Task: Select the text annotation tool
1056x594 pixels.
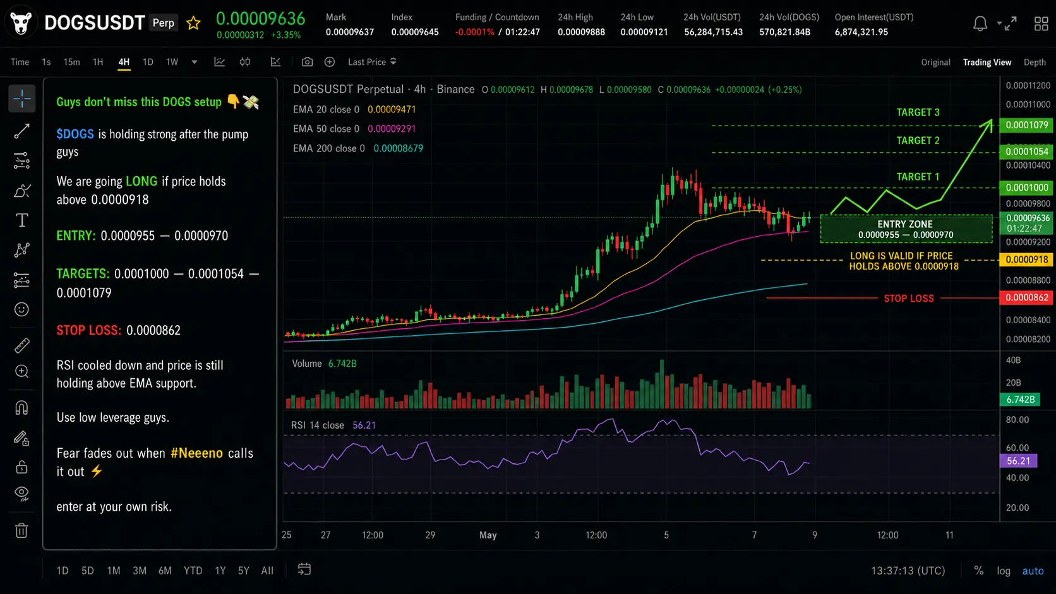Action: [x=21, y=220]
